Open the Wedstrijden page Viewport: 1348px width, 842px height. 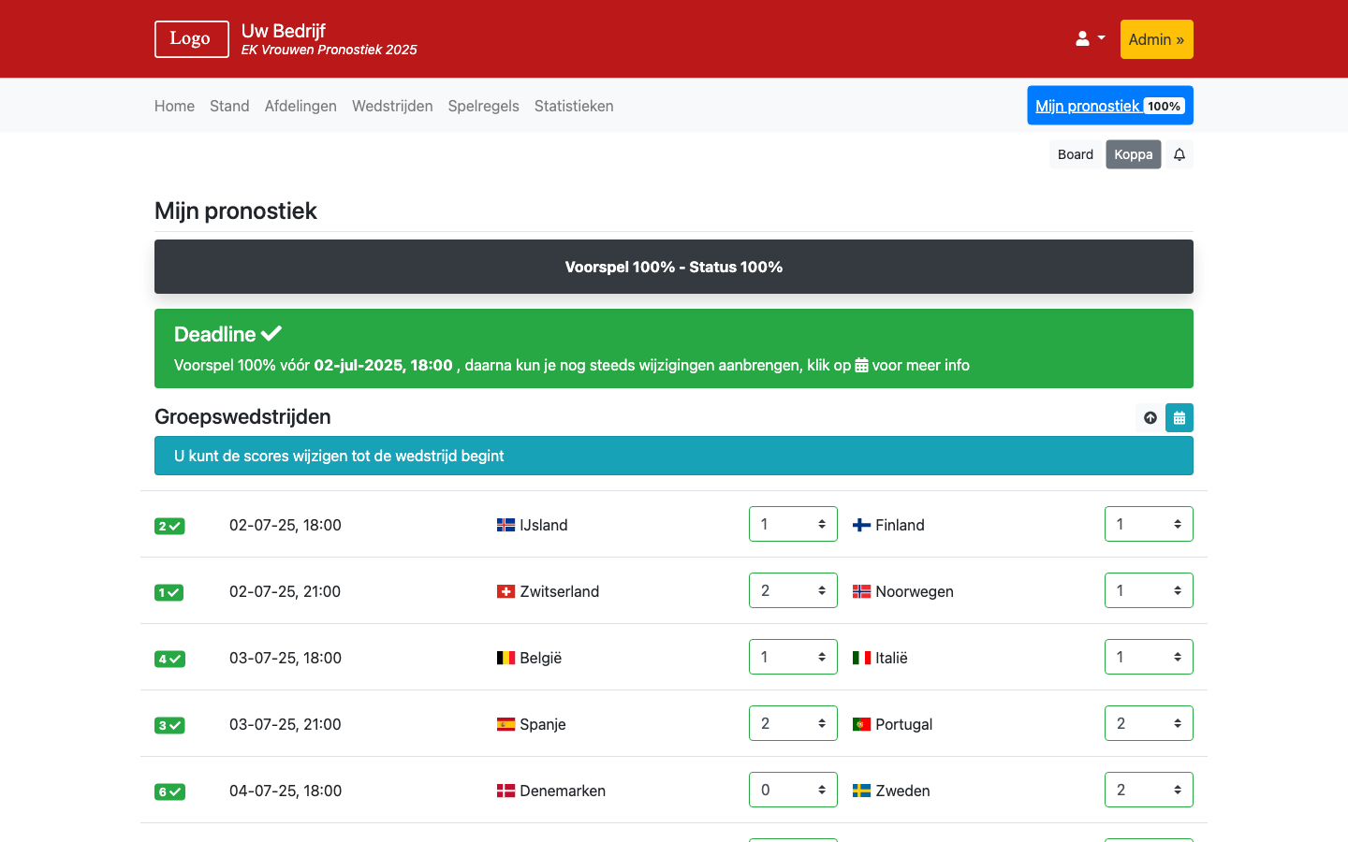click(392, 106)
